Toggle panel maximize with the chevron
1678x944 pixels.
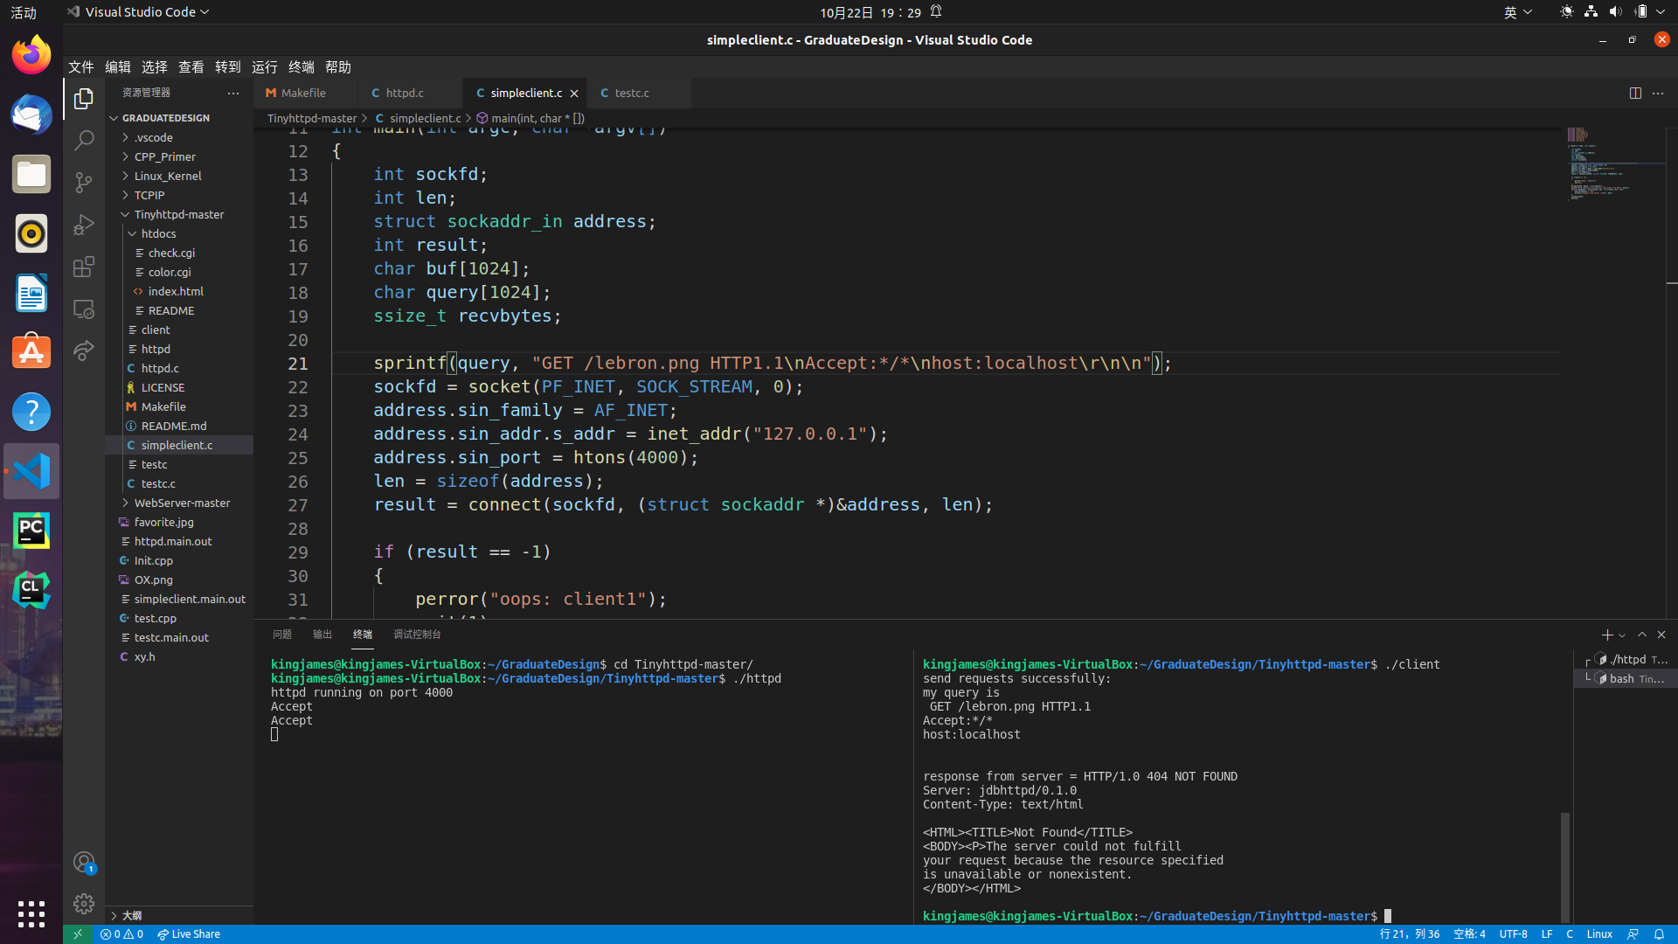click(1642, 635)
